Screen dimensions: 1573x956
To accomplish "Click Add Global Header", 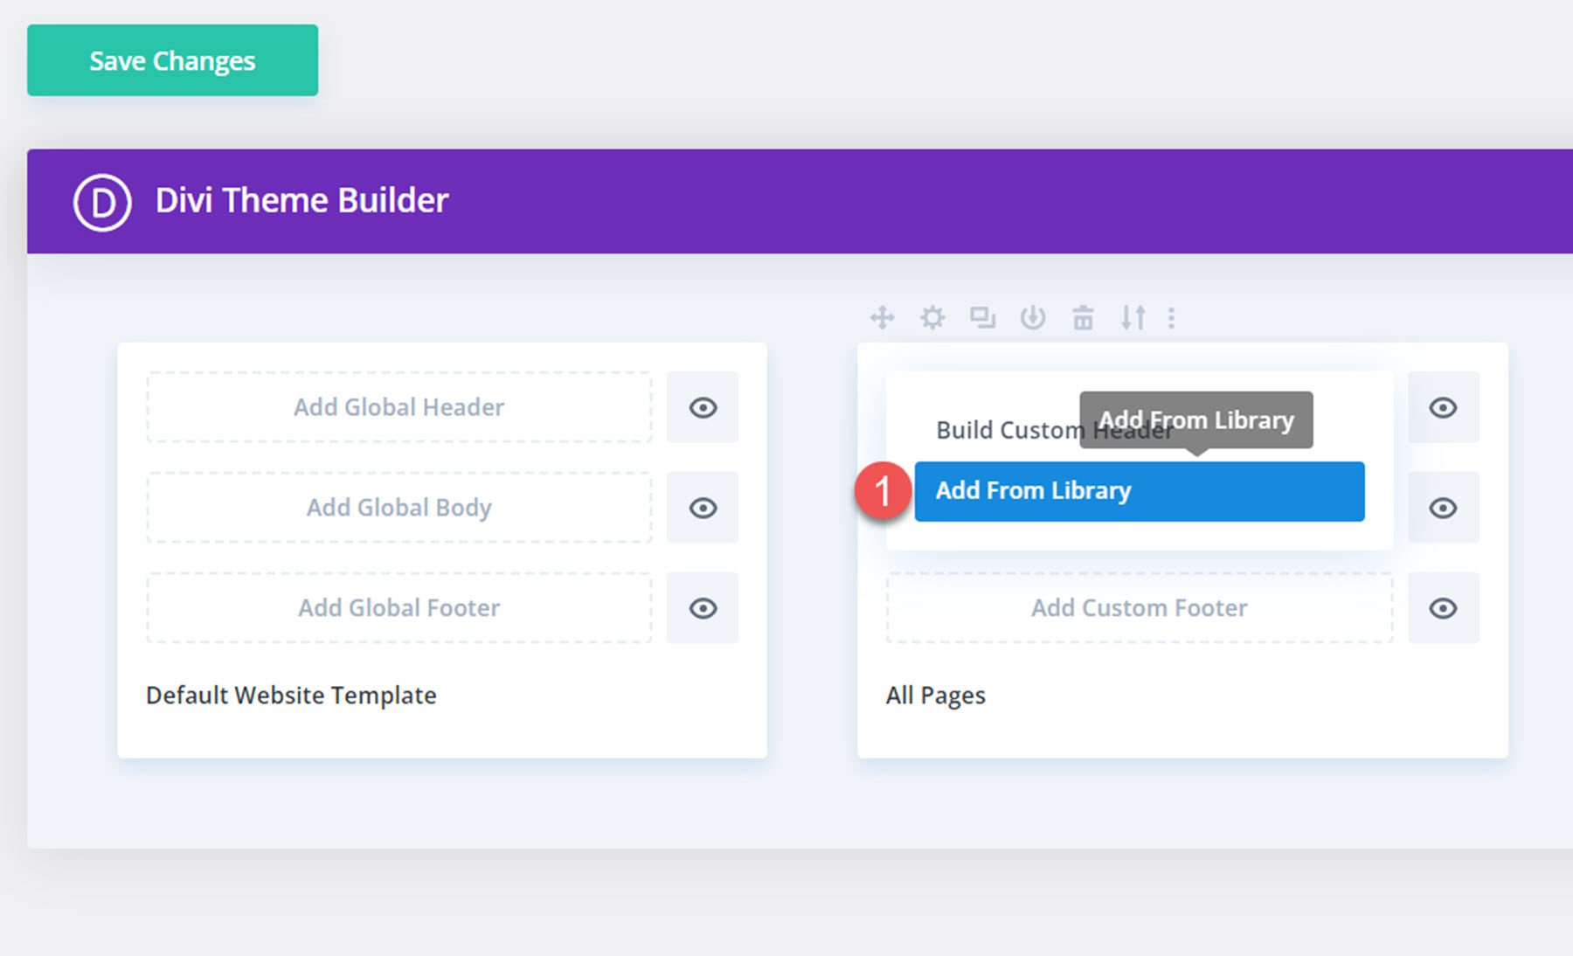I will (399, 407).
